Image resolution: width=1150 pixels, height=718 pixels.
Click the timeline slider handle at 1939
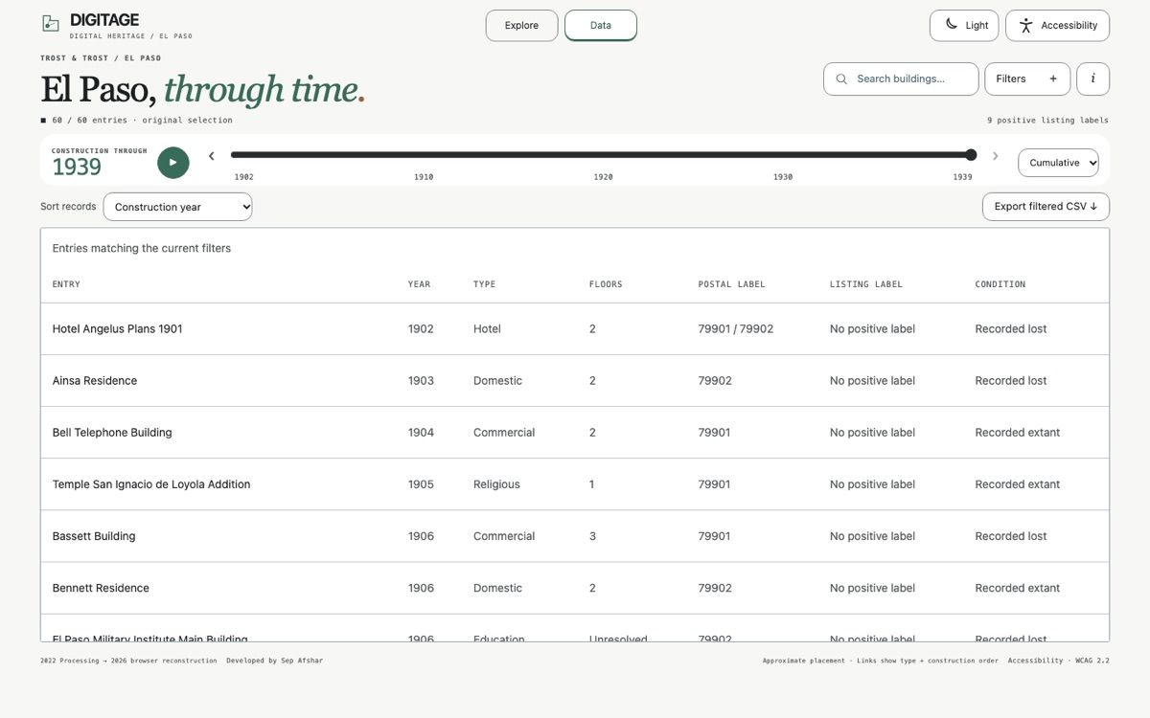(x=971, y=155)
